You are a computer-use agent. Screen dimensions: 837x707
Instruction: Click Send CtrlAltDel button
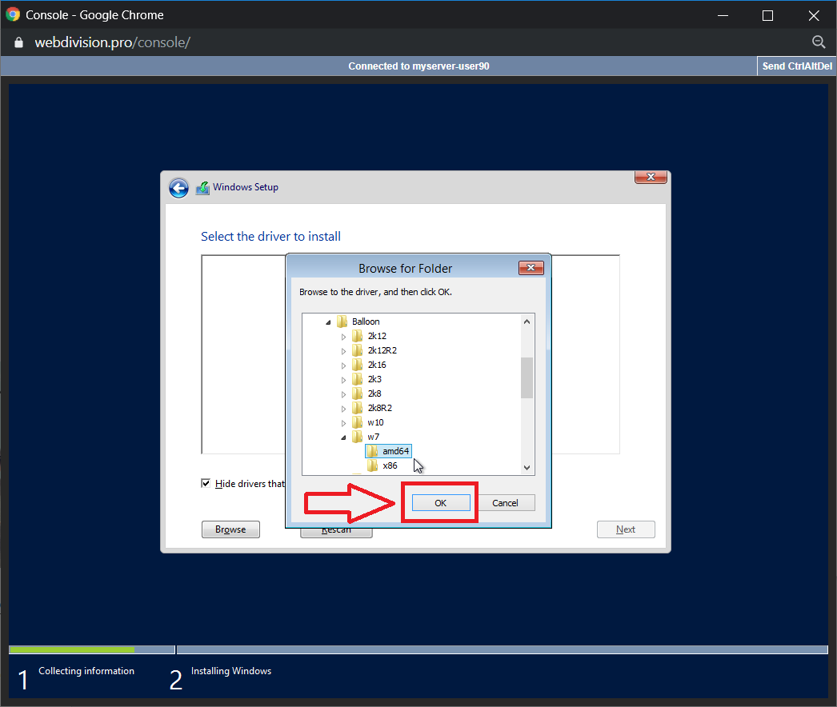click(x=795, y=66)
